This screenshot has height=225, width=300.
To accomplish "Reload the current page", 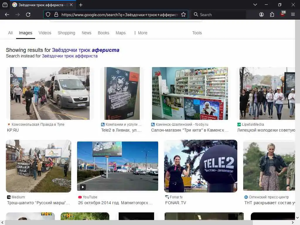I will pos(28,15).
